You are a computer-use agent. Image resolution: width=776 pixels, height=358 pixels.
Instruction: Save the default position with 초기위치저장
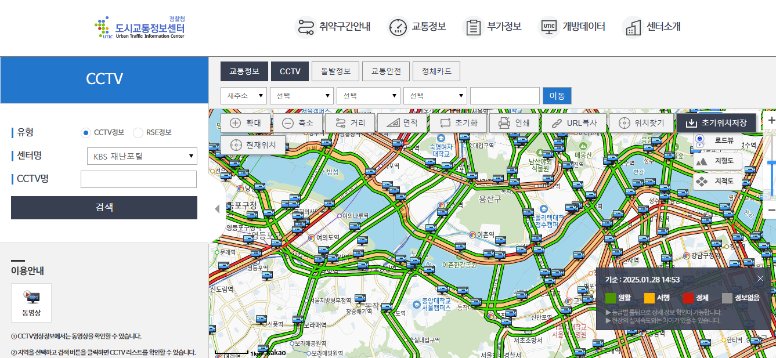[x=716, y=122]
